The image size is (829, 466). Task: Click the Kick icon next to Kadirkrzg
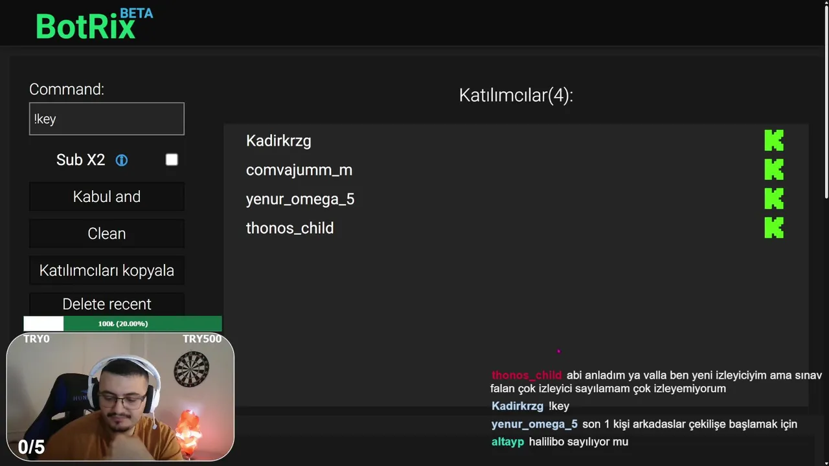(774, 140)
